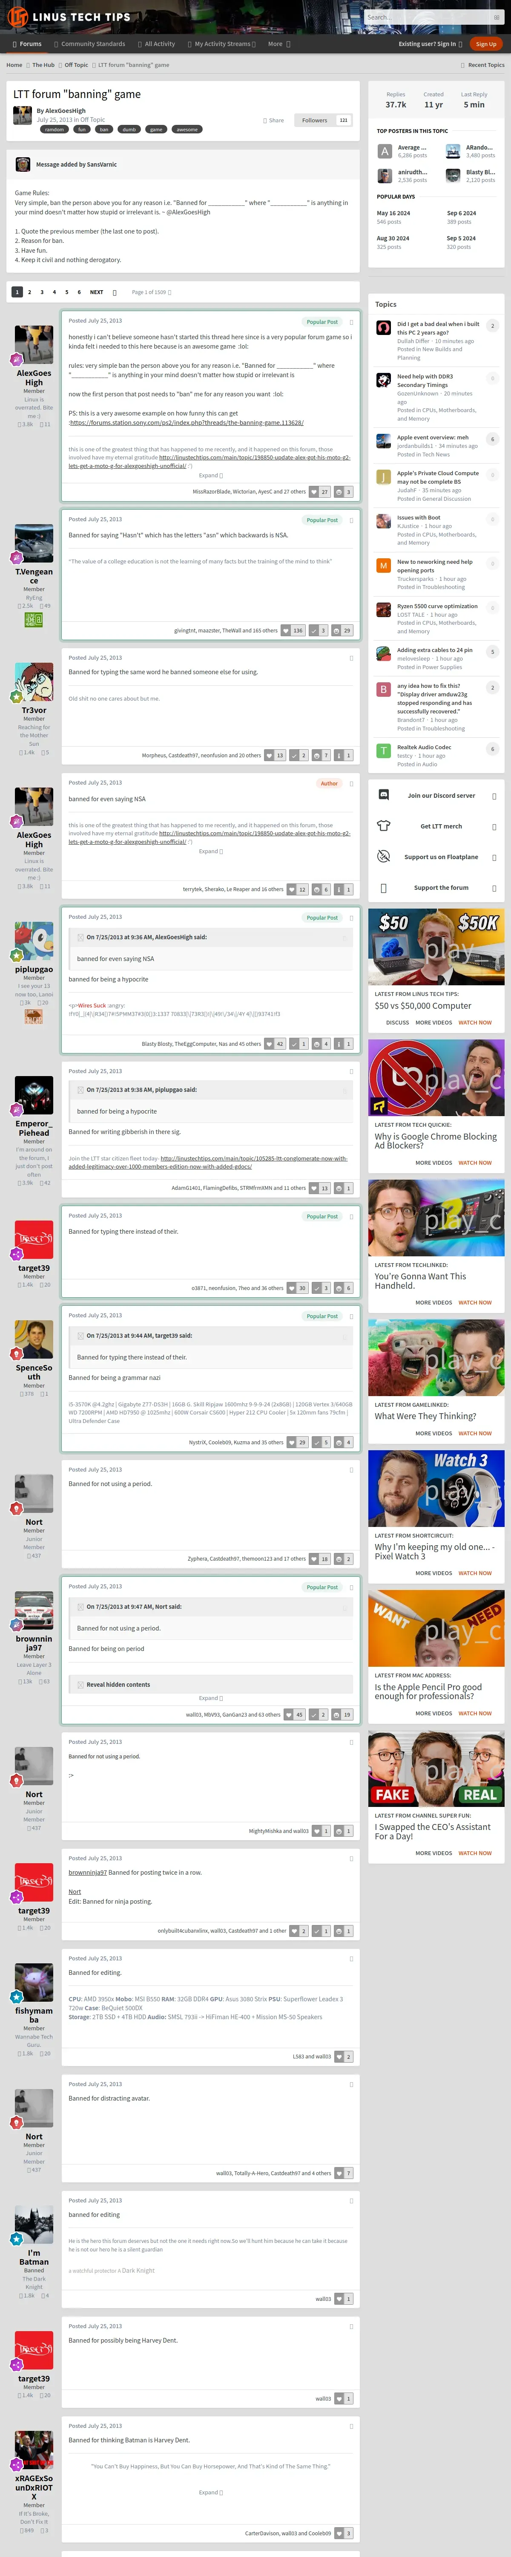Click Support the forum link

[x=441, y=887]
